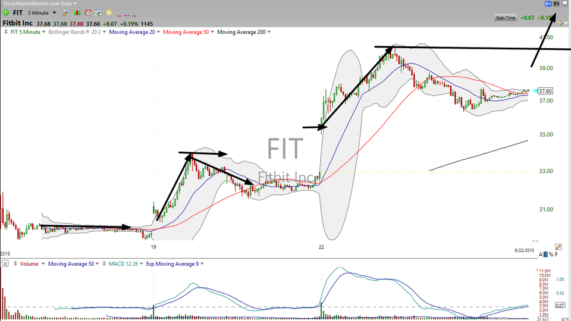571x321 pixels.
Task: Click the current price tag 37.60 on axis
Action: click(x=545, y=91)
